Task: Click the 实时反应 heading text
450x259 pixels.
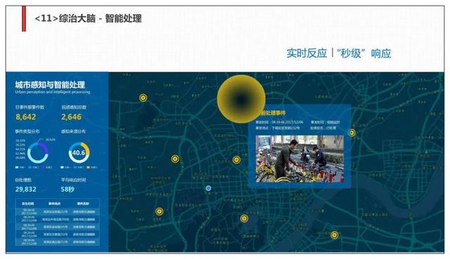Action: (307, 53)
